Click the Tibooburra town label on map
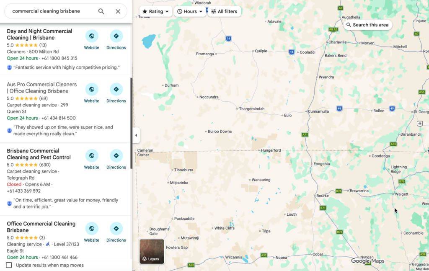This screenshot has height=271, width=429. pyautogui.click(x=184, y=170)
